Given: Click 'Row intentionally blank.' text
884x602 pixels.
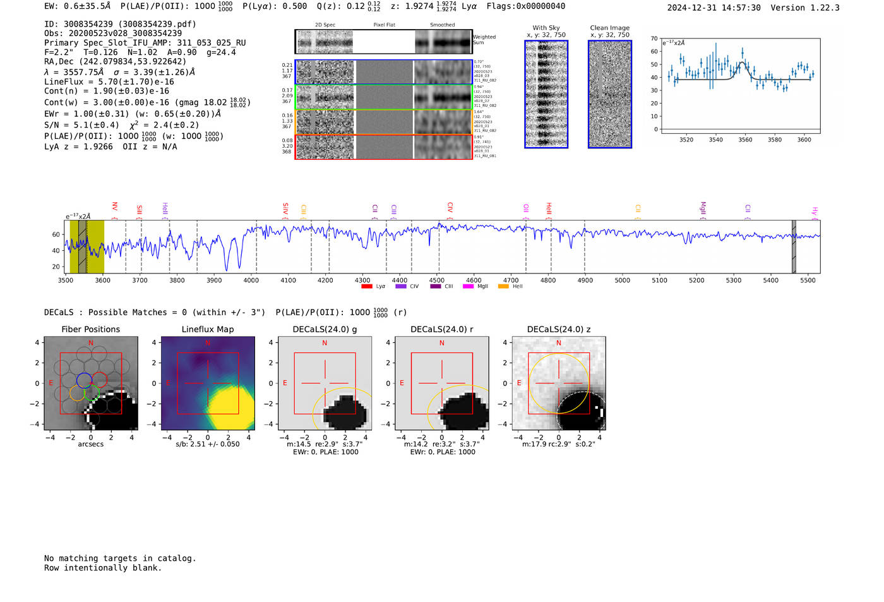Looking at the screenshot, I should (103, 568).
